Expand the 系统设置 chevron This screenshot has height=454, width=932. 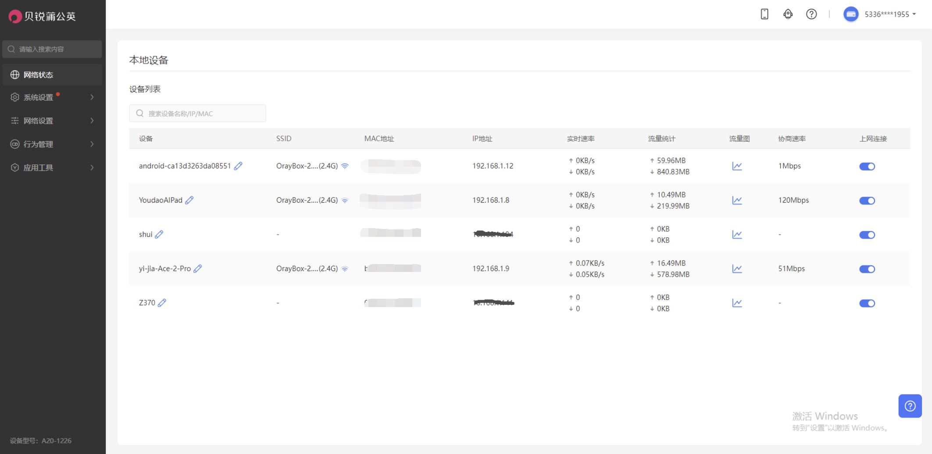click(92, 97)
